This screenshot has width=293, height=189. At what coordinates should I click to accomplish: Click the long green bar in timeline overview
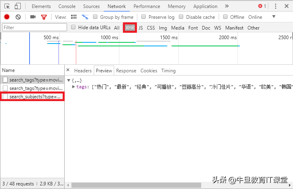coord(206,46)
